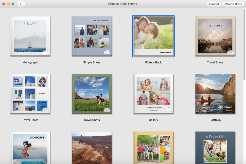Choose the Exploring the Wild West theme
Screen dimensions: 246x164
[x=92, y=93]
